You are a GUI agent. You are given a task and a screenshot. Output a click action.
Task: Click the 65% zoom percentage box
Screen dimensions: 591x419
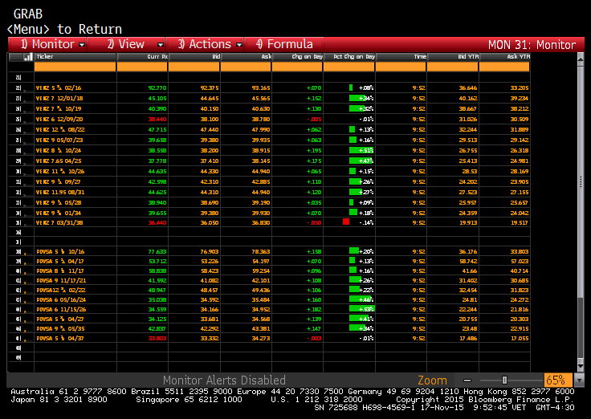tap(555, 380)
